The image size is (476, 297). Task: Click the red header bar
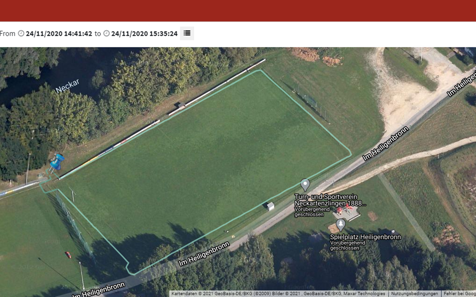pos(238,11)
